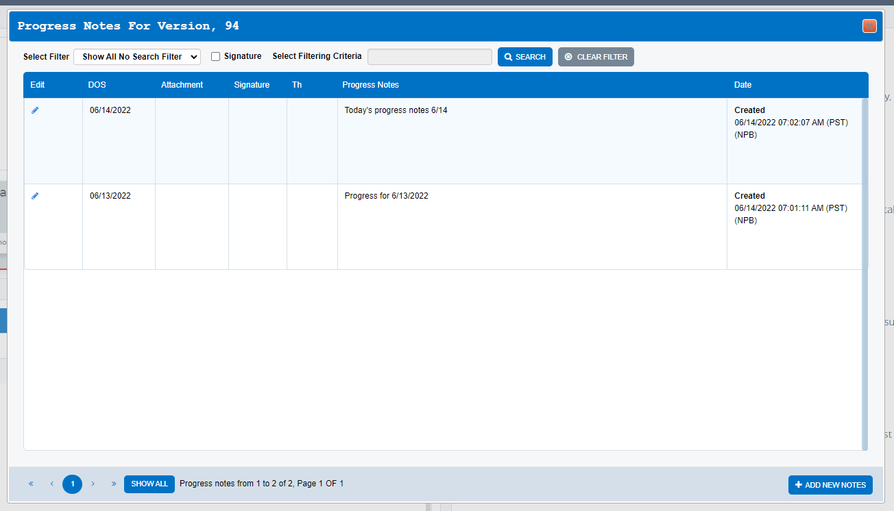Open the Select Filter dropdown
This screenshot has height=511, width=894.
click(137, 57)
